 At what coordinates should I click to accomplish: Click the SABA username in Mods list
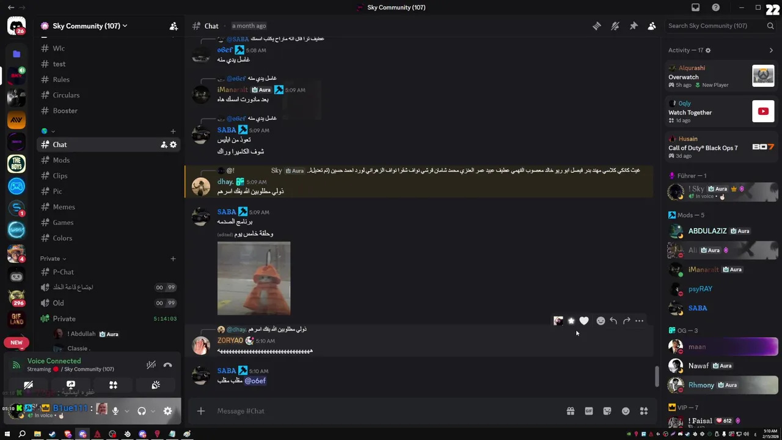pos(698,308)
